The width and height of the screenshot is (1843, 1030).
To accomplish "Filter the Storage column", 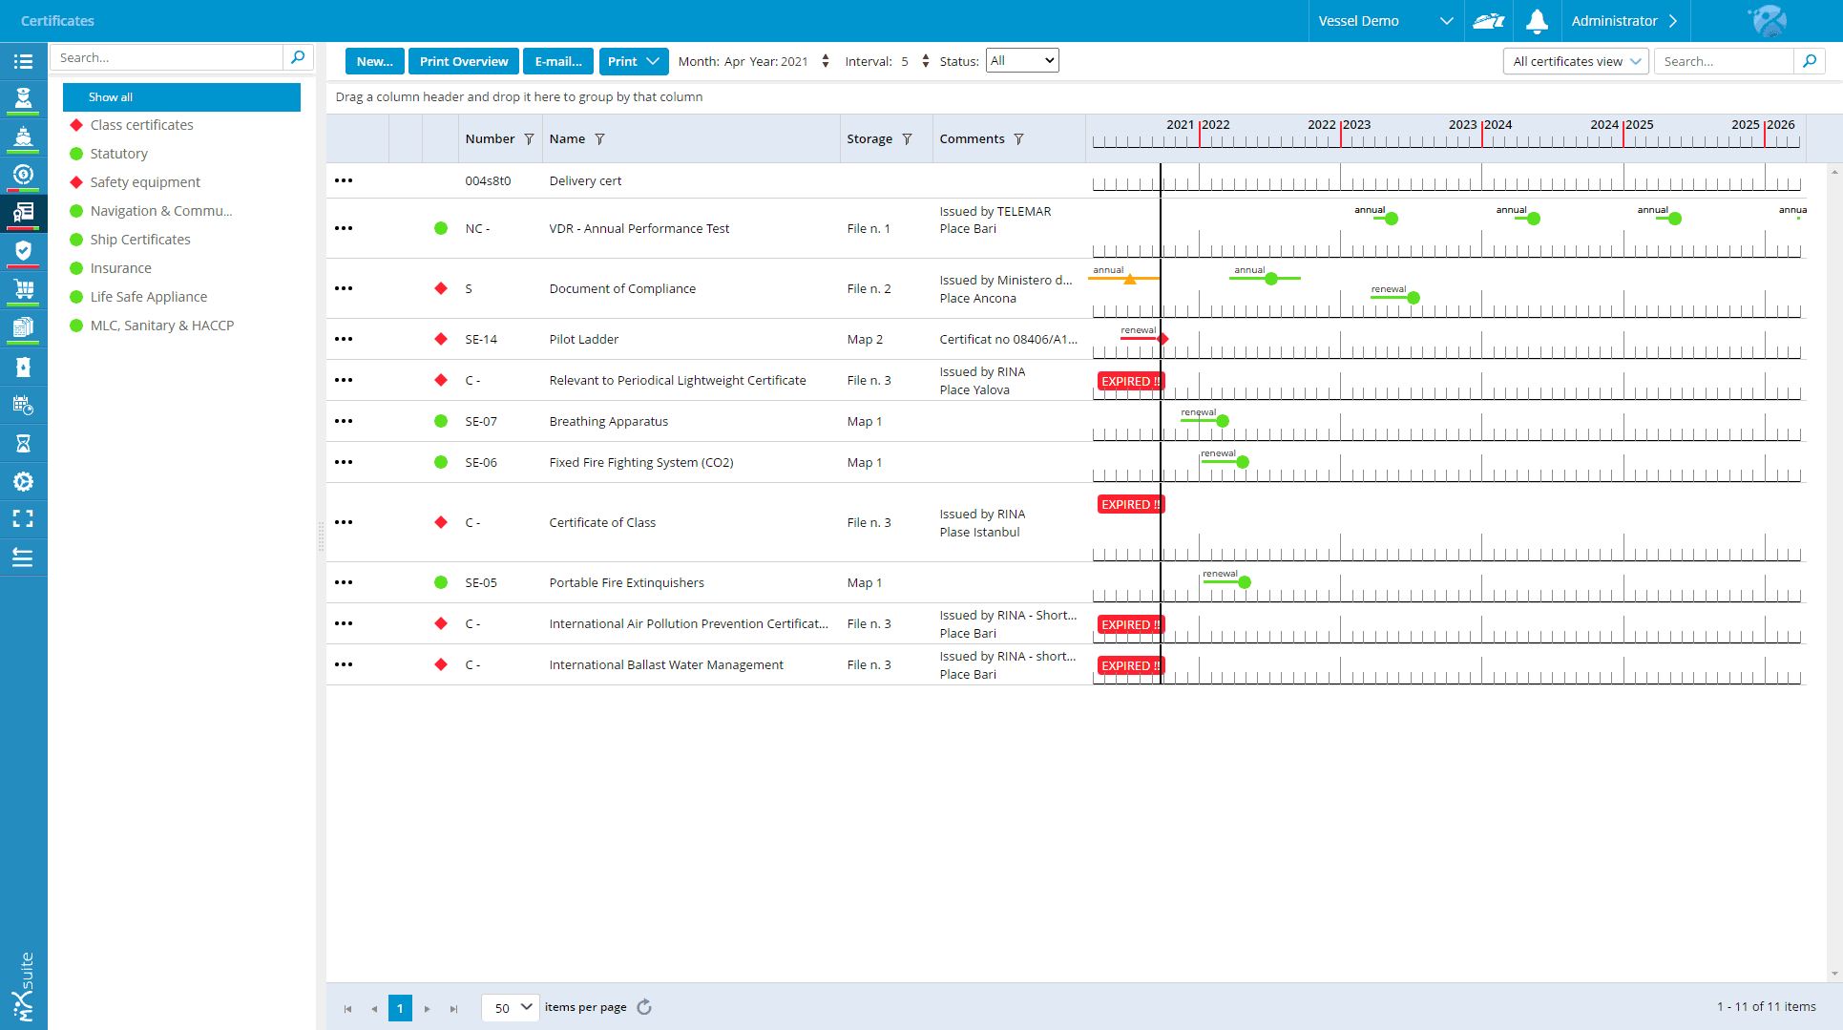I will [x=907, y=139].
